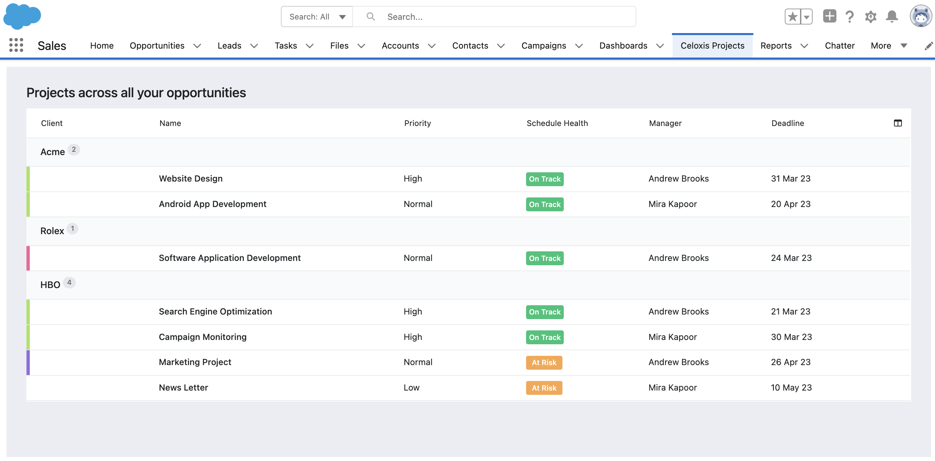Expand the Opportunities tab chevron

[x=197, y=46]
